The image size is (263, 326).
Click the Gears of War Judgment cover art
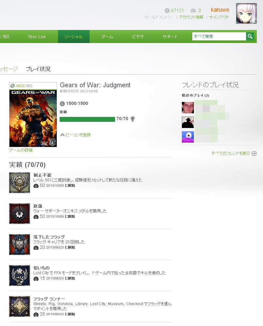click(33, 115)
